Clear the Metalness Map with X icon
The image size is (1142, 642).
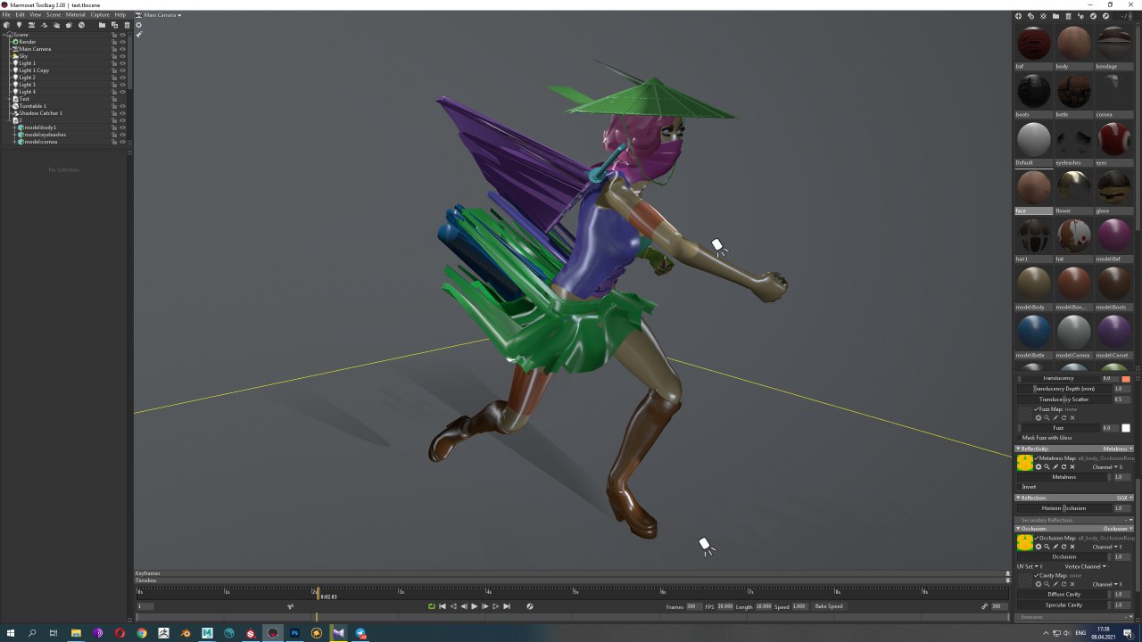(x=1072, y=467)
